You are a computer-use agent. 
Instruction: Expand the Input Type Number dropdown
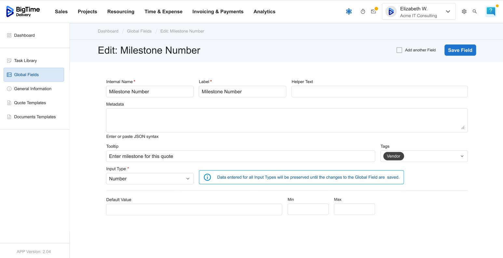click(150, 179)
